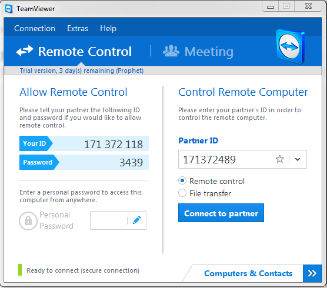Click the trial version remaining notice

pyautogui.click(x=82, y=71)
